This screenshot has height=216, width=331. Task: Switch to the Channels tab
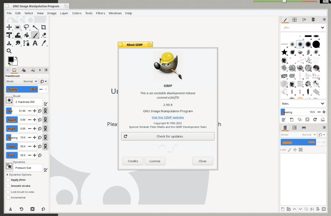pyautogui.click(x=294, y=128)
